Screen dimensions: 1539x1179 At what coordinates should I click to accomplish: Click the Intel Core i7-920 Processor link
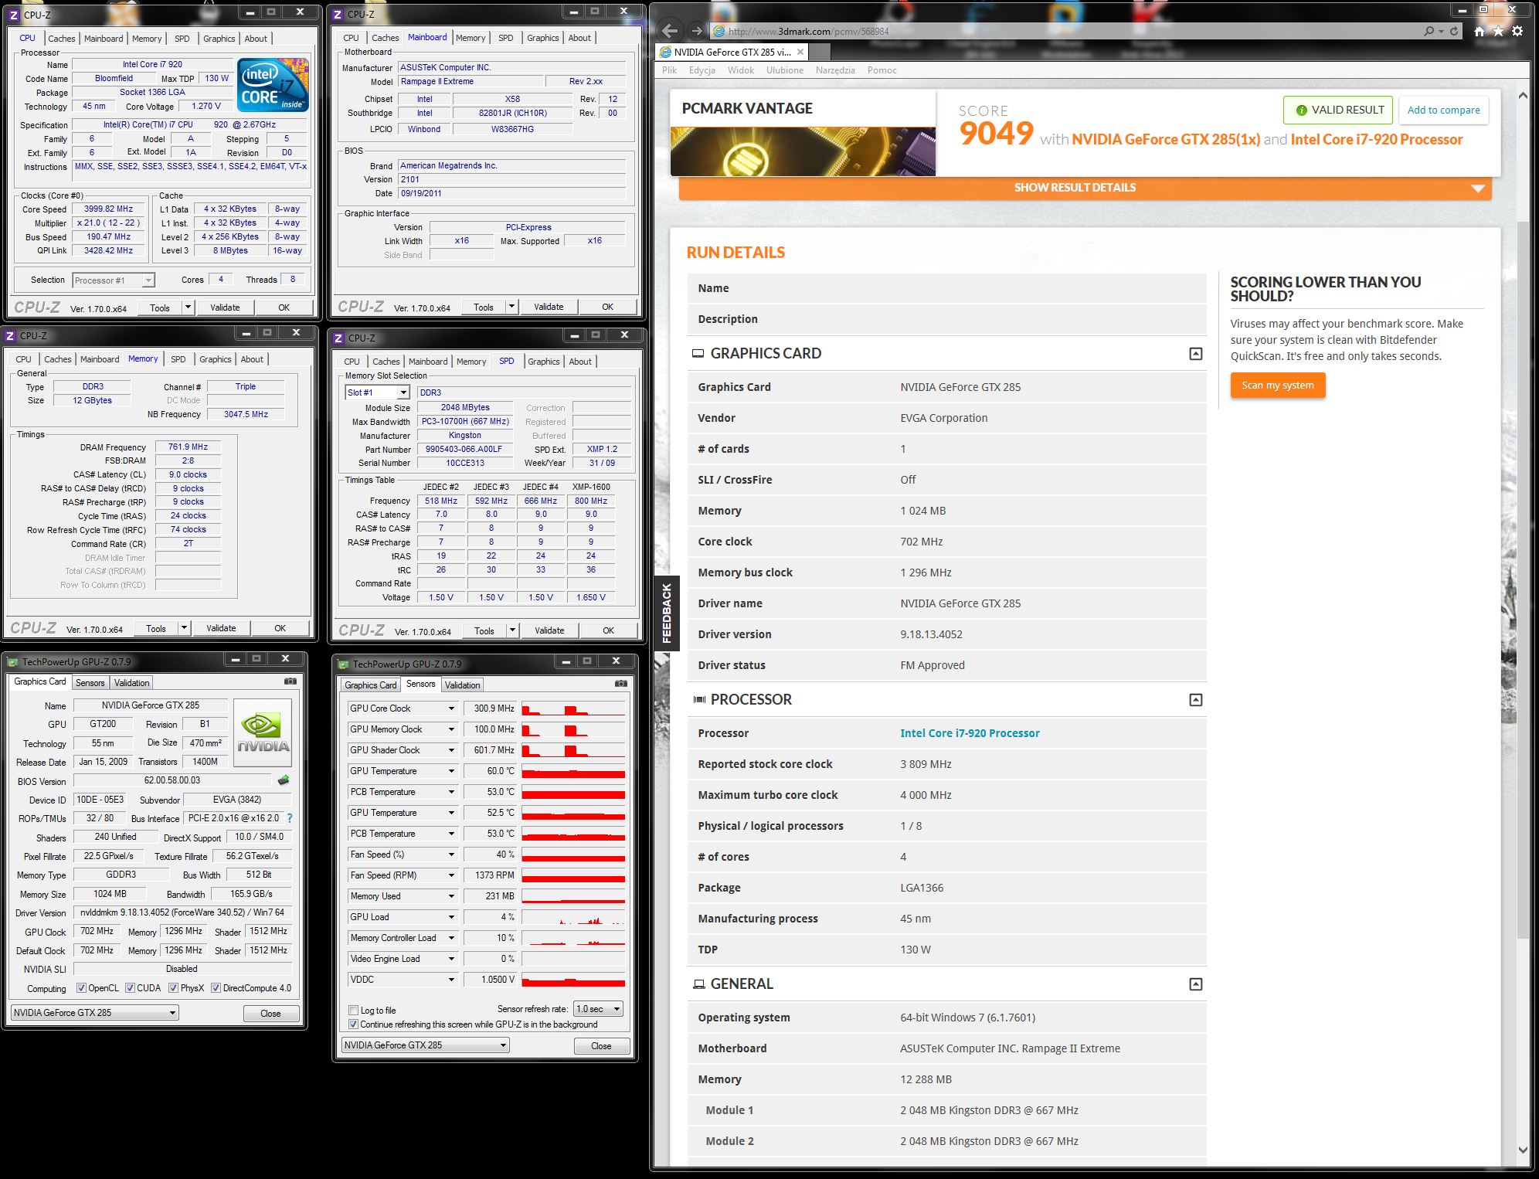tap(970, 733)
